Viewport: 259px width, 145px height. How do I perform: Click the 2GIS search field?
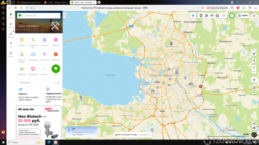(39, 15)
